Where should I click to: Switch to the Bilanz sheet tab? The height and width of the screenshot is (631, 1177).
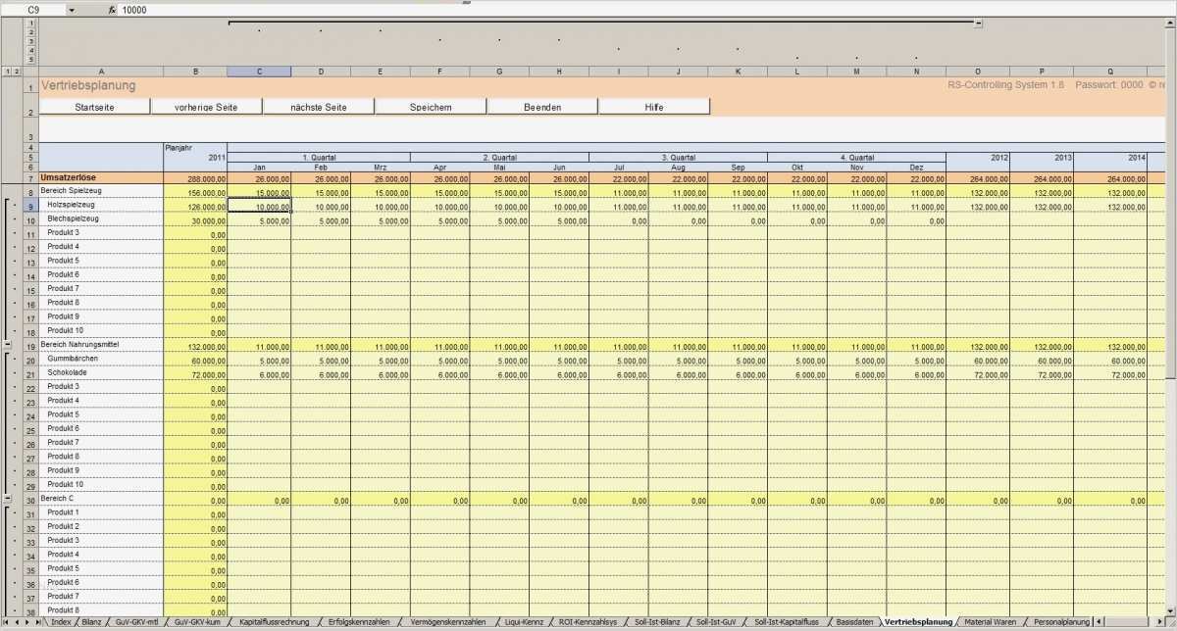(x=92, y=621)
